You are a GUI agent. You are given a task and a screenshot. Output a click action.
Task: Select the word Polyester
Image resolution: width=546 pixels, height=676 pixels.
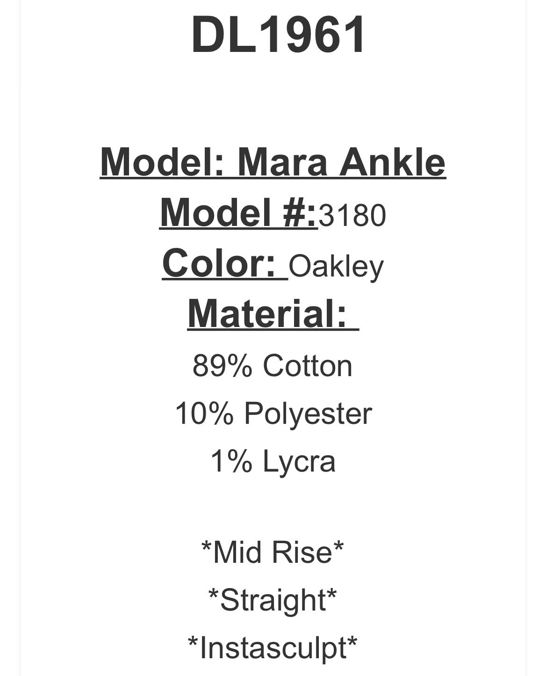tap(309, 414)
